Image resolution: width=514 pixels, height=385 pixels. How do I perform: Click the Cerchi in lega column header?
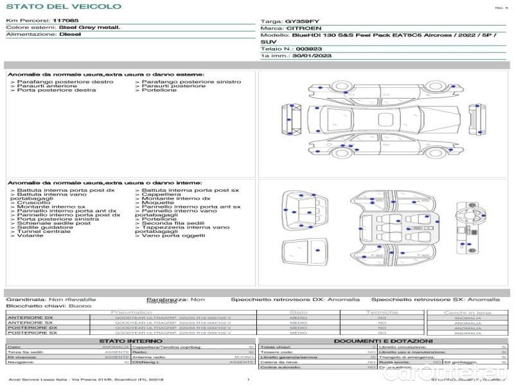point(467,312)
